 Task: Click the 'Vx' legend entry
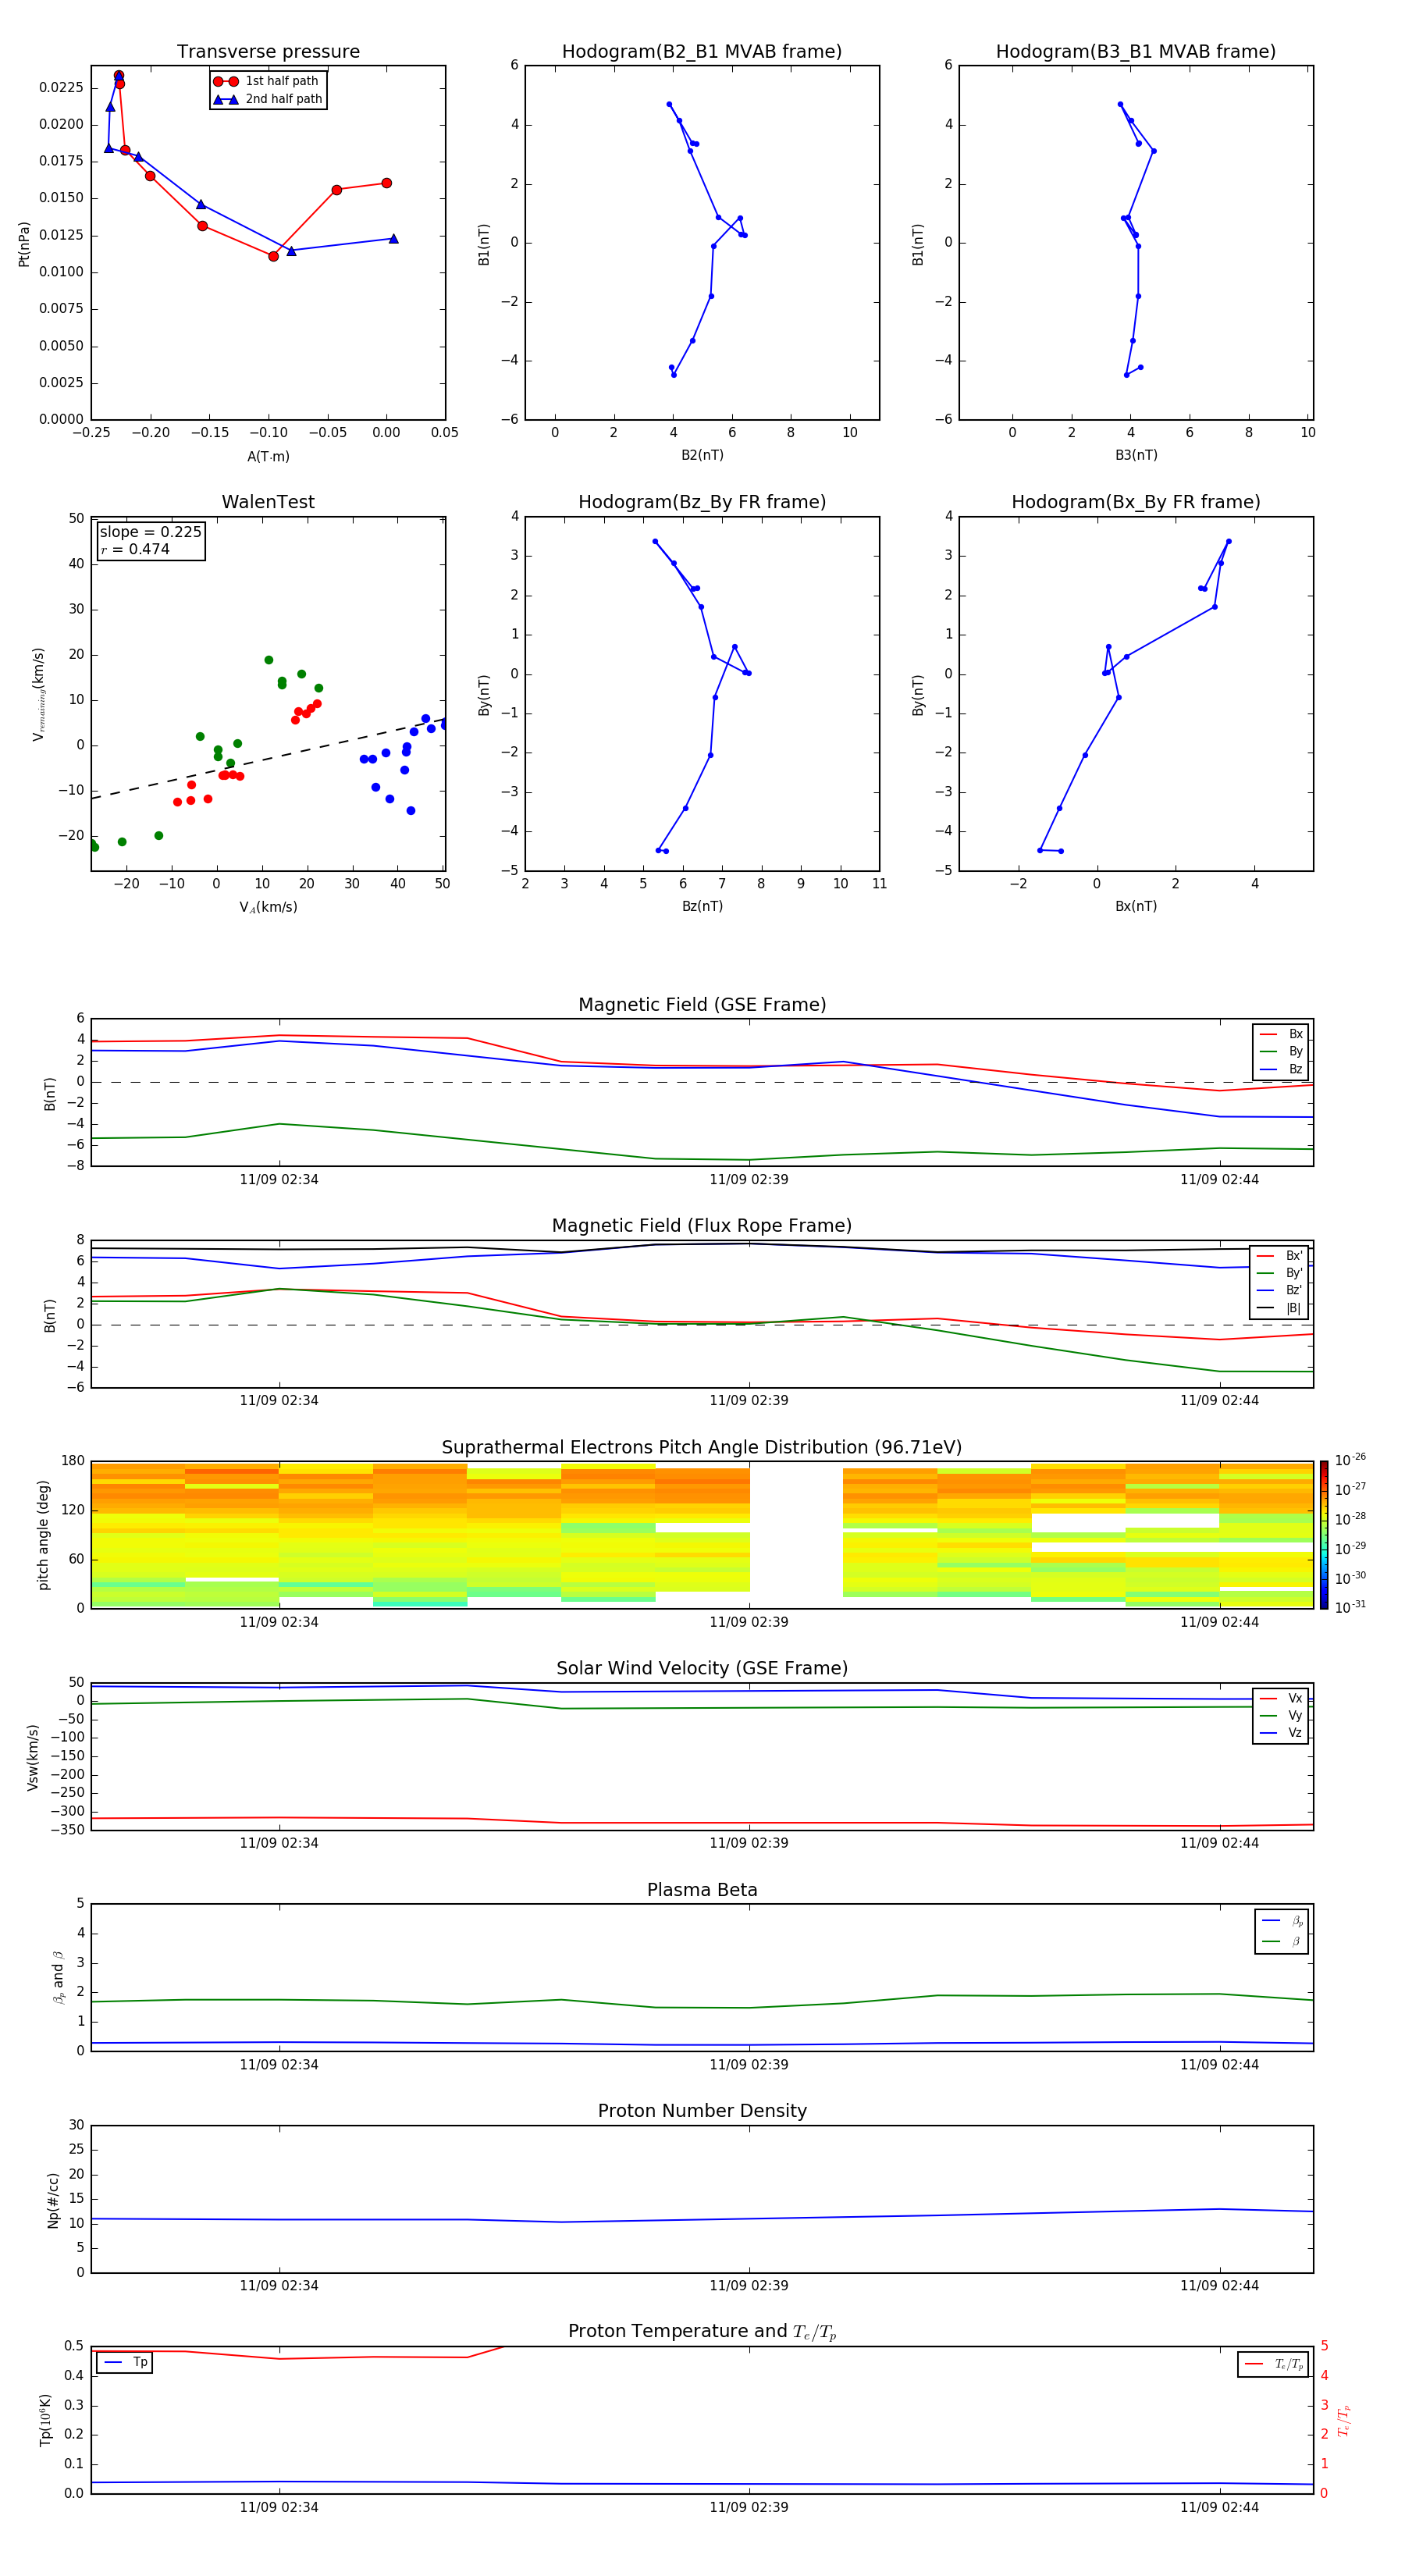pyautogui.click(x=1281, y=1698)
